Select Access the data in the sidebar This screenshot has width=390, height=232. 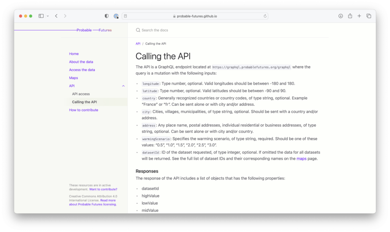point(82,70)
